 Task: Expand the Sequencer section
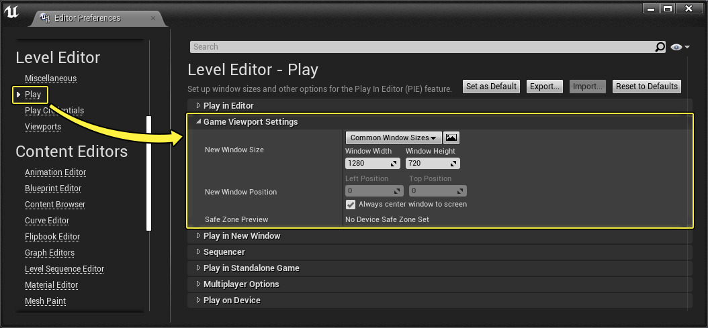[197, 252]
